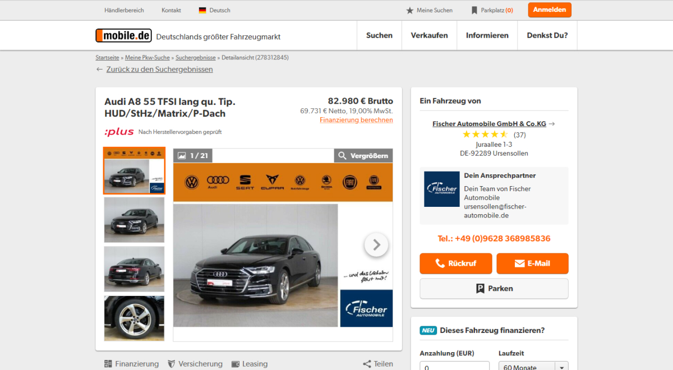Viewport: 673px width, 370px height.
Task: Click the star icon next to Meine Suchen
Action: pos(410,10)
